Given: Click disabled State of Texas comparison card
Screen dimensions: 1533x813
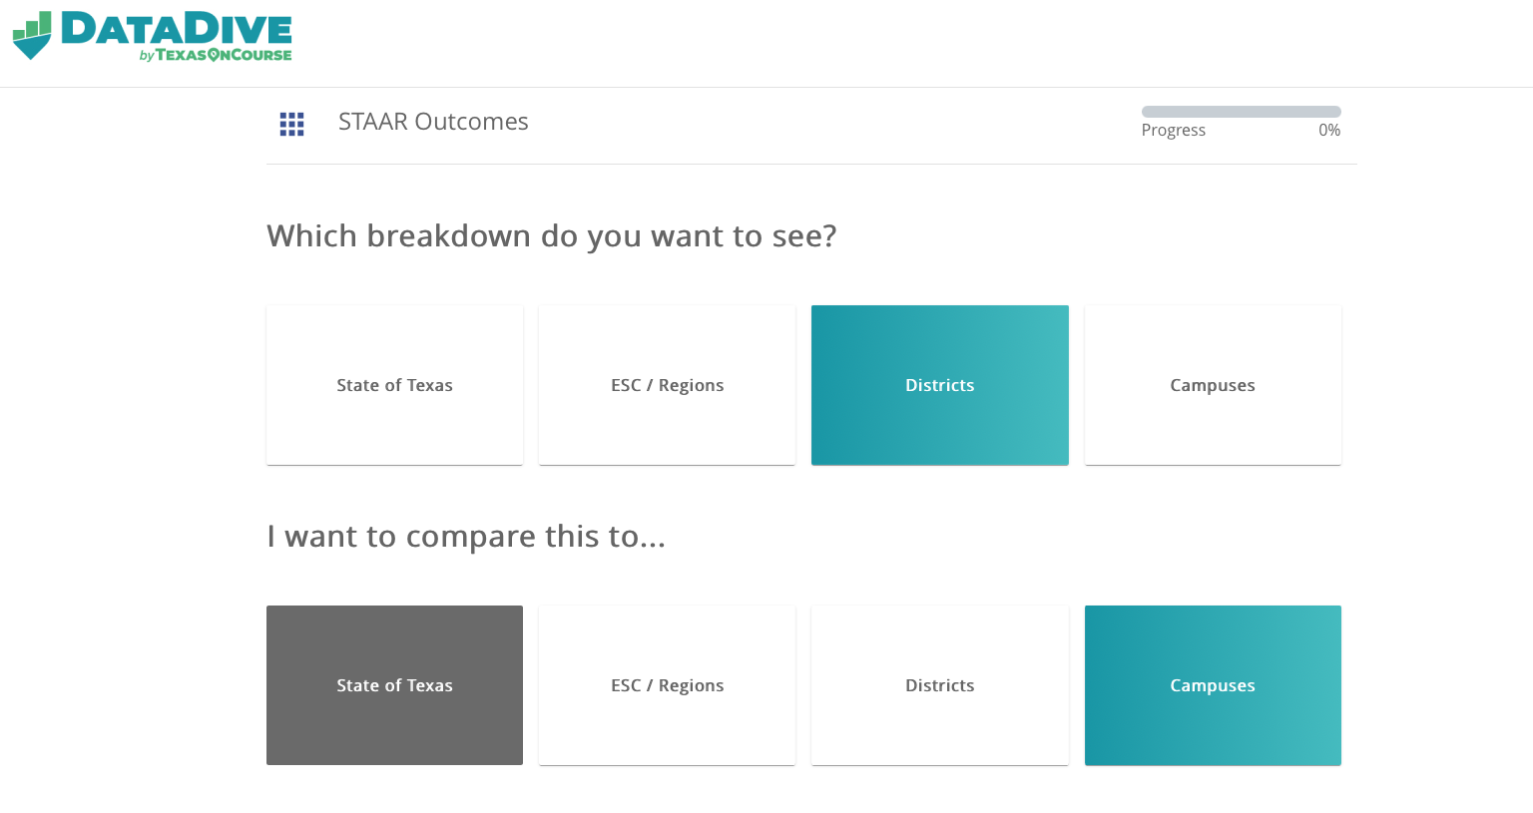Looking at the screenshot, I should pyautogui.click(x=394, y=685).
